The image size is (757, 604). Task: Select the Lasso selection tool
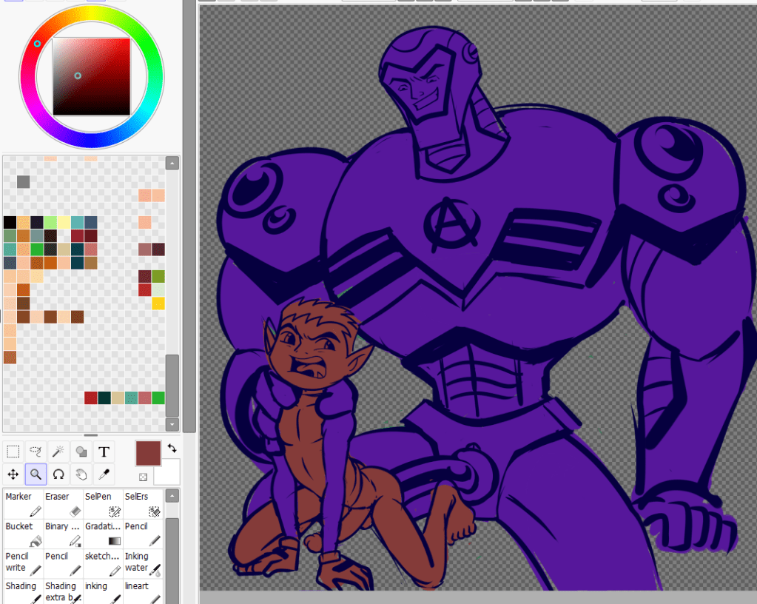[36, 452]
